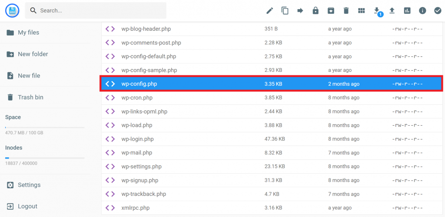Click the code icon beside wp-mail.php

point(110,153)
